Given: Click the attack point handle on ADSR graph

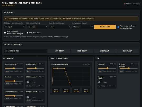Looking at the screenshot, I should 53,68.
